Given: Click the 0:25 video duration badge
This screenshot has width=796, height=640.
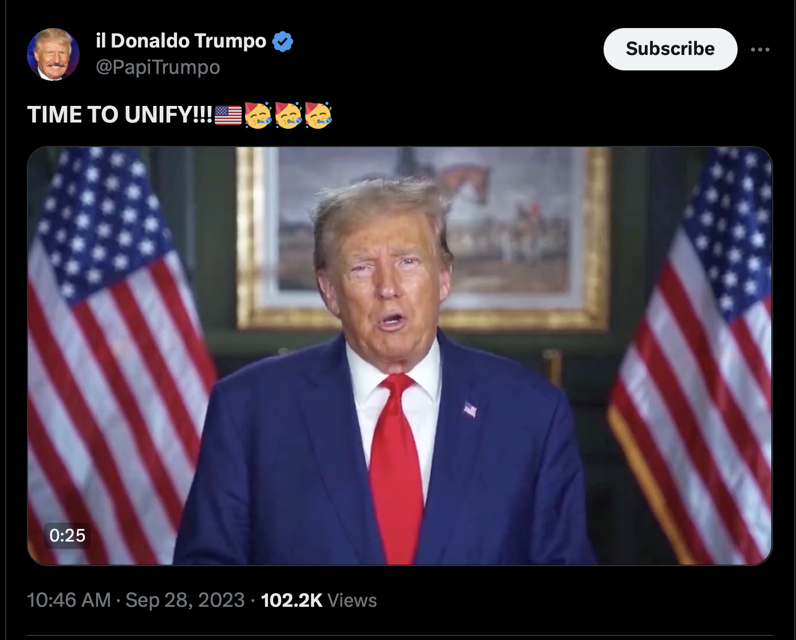Looking at the screenshot, I should pos(67,535).
